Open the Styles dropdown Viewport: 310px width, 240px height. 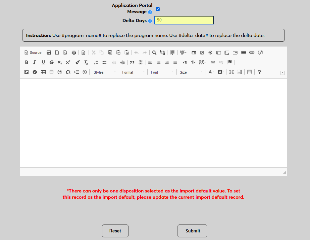(104, 72)
